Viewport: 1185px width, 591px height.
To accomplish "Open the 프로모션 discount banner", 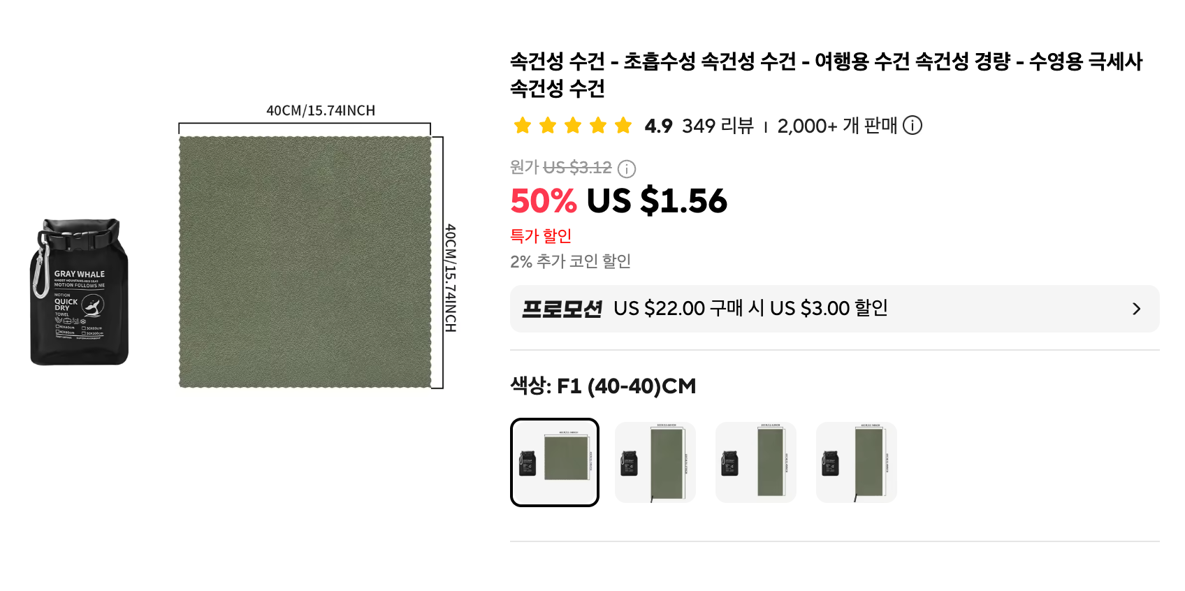I will [x=835, y=309].
